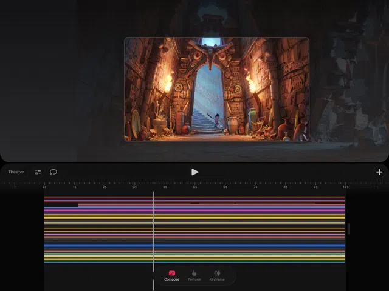The image size is (389, 291).
Task: Click the 0s mark on the ruler
Action: coord(44,187)
